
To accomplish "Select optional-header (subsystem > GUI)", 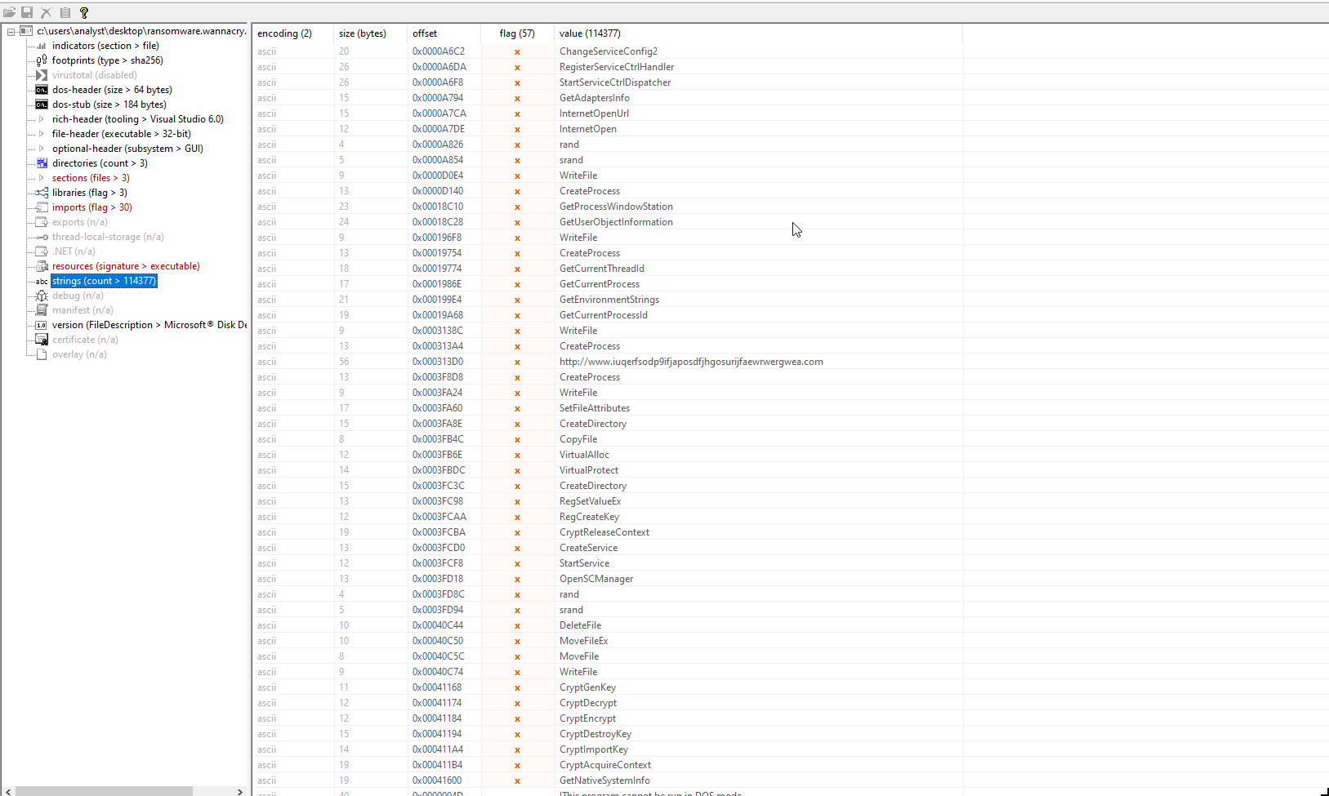I will tap(127, 149).
